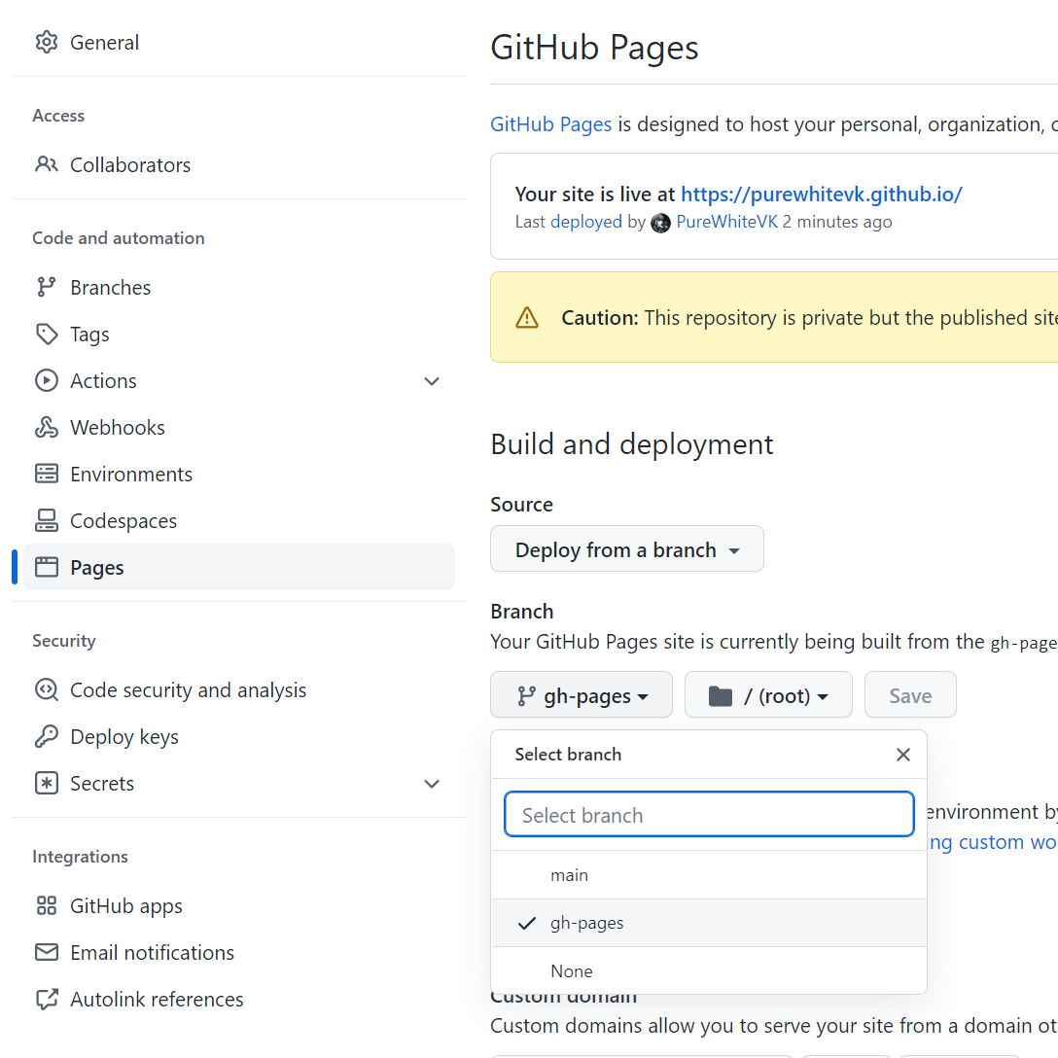
Task: Click the Branches git-branch icon
Action: (x=46, y=287)
